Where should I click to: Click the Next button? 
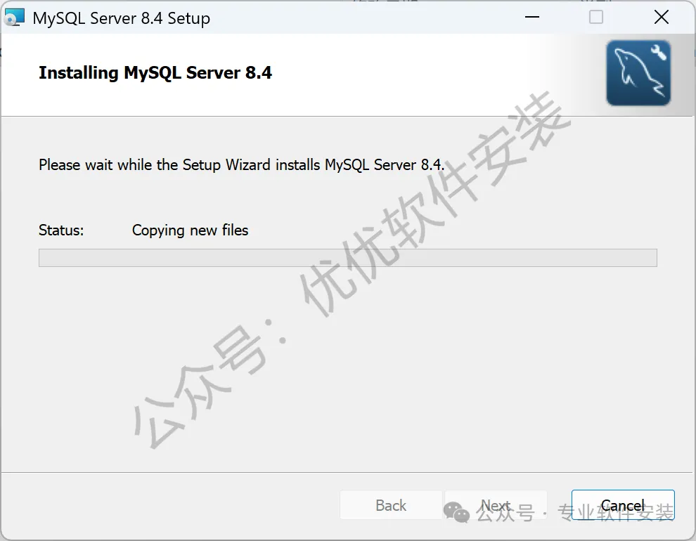click(x=496, y=505)
